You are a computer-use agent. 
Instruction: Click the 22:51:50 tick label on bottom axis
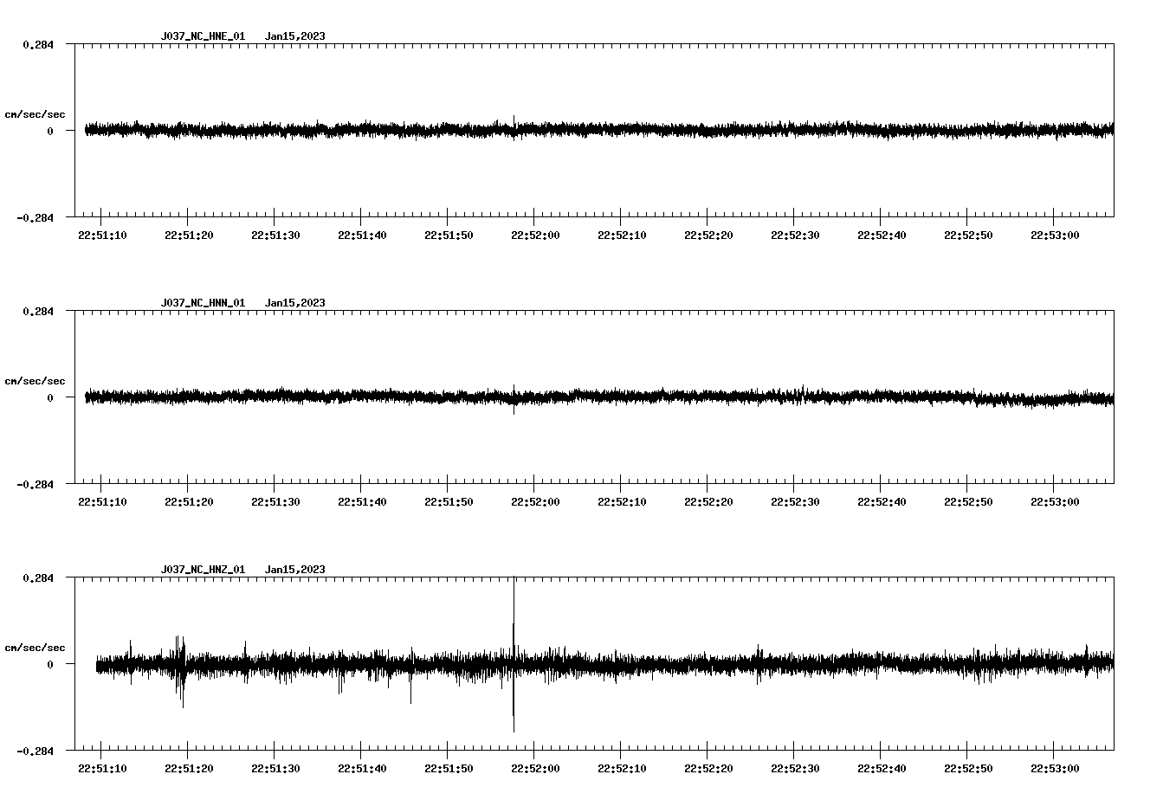450,767
